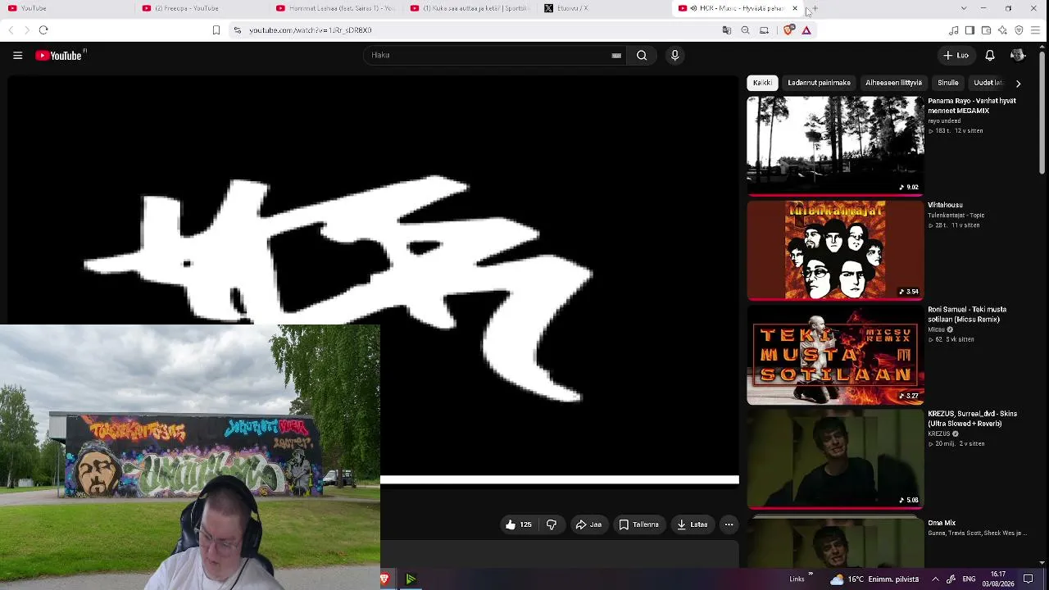Select the Ladannut painimake filter chip

[x=819, y=83]
